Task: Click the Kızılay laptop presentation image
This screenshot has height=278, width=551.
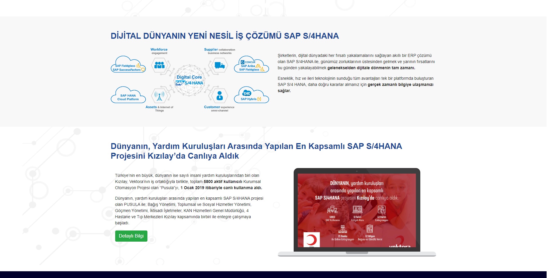Action: click(x=357, y=212)
